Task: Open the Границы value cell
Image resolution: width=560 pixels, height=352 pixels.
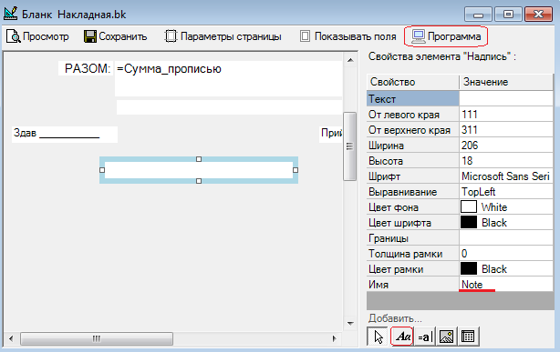Action: tap(505, 238)
